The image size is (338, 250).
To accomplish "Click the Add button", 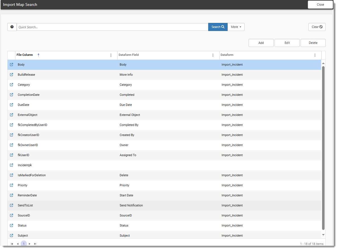I will point(261,43).
